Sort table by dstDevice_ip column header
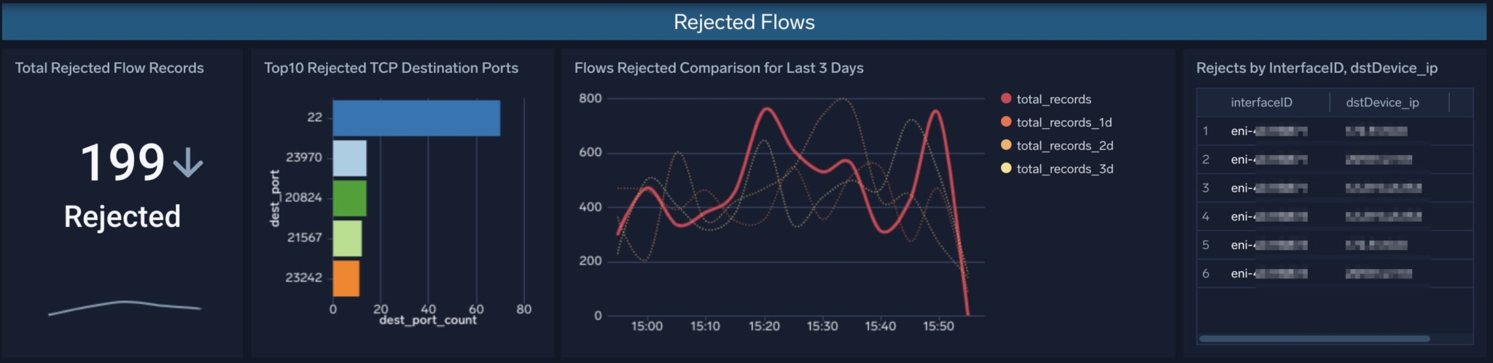1493x363 pixels. point(1382,103)
